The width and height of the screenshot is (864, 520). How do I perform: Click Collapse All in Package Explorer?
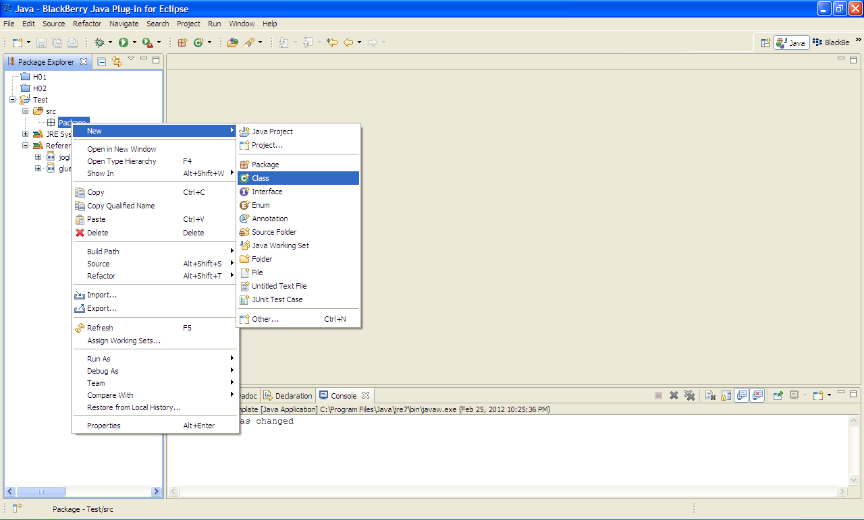pyautogui.click(x=102, y=61)
